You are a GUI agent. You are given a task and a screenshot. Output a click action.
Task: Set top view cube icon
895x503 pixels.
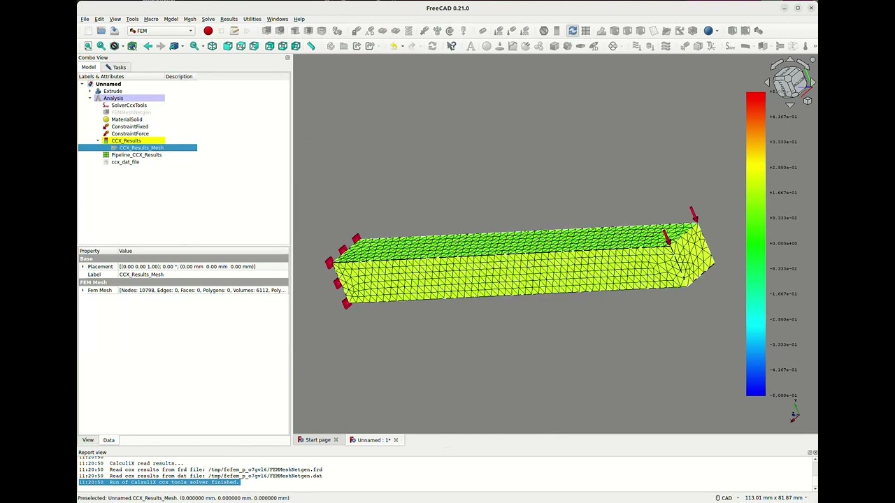241,46
